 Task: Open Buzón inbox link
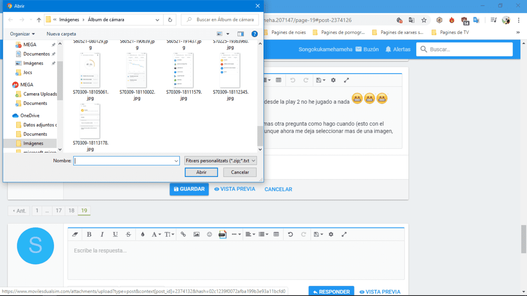point(367,49)
